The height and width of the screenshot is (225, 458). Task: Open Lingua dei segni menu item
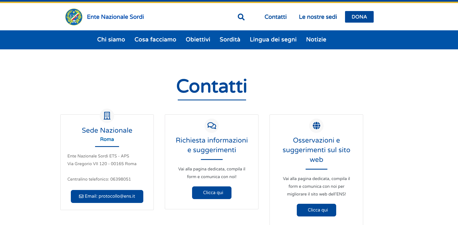(273, 39)
